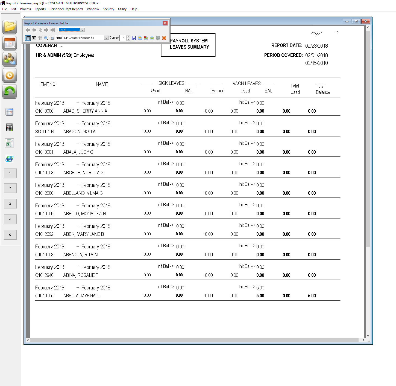Open go-to-page icon in Report Preview
396x386 pixels.
pos(40,30)
